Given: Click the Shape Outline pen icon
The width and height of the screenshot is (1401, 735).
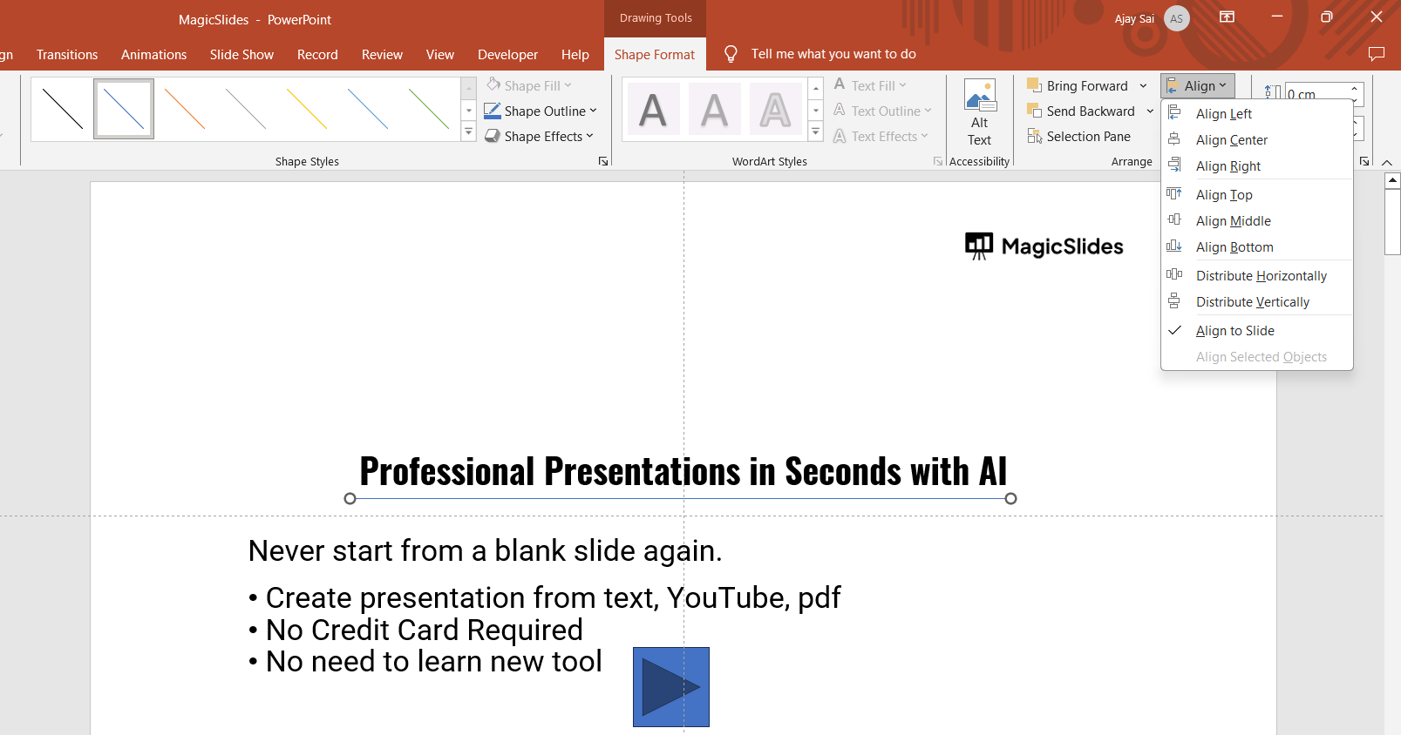Looking at the screenshot, I should [x=493, y=111].
